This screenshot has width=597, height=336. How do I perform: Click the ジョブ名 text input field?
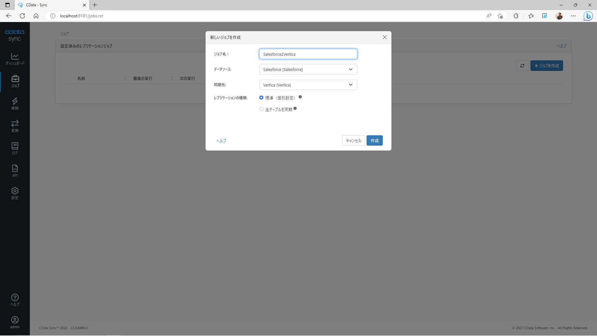click(x=308, y=54)
